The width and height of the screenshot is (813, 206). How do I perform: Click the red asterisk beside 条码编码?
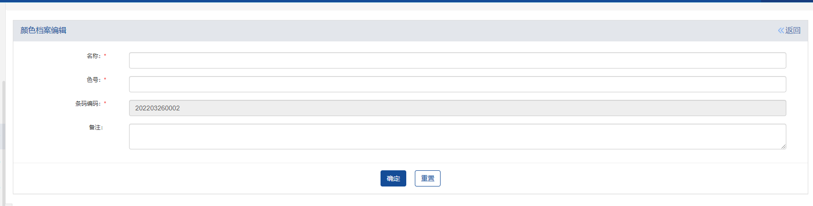(105, 104)
